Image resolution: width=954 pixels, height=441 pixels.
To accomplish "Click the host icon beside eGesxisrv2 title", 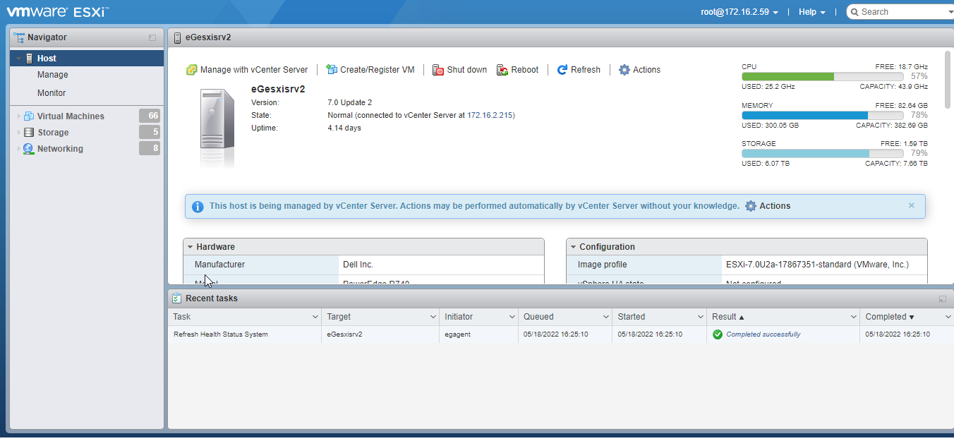I will 177,37.
